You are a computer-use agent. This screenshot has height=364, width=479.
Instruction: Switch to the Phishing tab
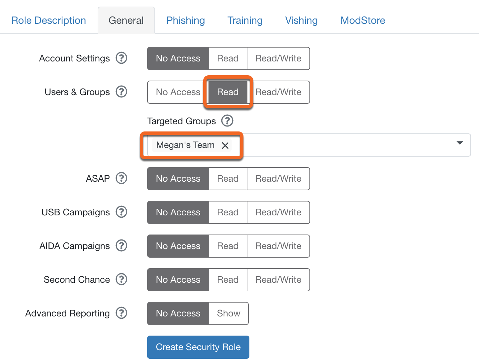186,20
